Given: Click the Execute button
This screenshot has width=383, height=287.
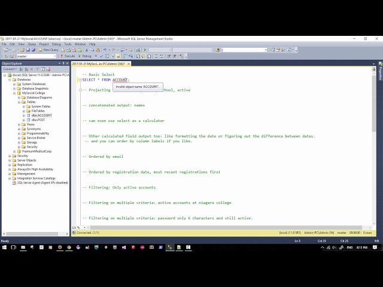Looking at the screenshot, I should pyautogui.click(x=68, y=56).
